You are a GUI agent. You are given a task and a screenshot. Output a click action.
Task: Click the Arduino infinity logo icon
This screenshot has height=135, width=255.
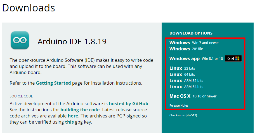point(20,40)
